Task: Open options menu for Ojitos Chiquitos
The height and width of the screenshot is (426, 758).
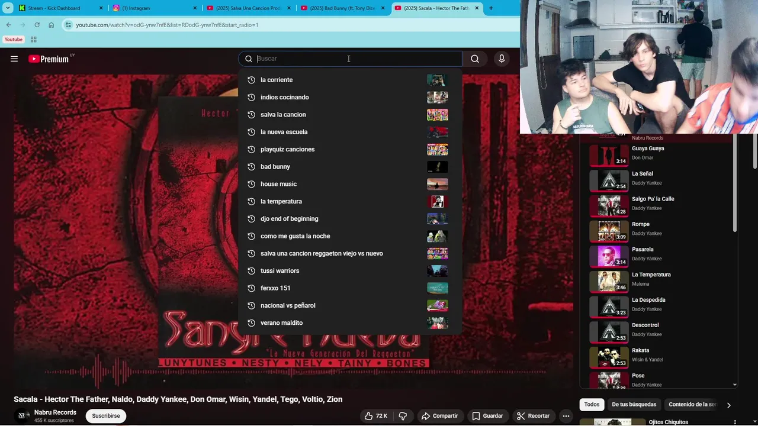Action: click(735, 422)
